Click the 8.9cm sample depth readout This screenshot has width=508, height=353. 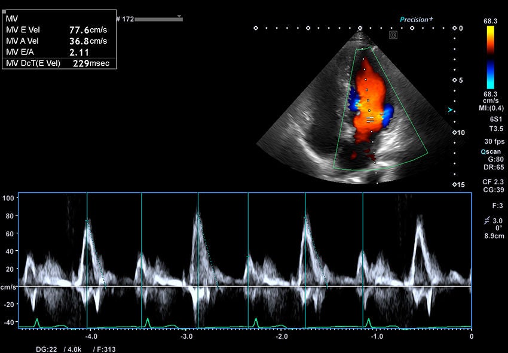click(x=494, y=236)
